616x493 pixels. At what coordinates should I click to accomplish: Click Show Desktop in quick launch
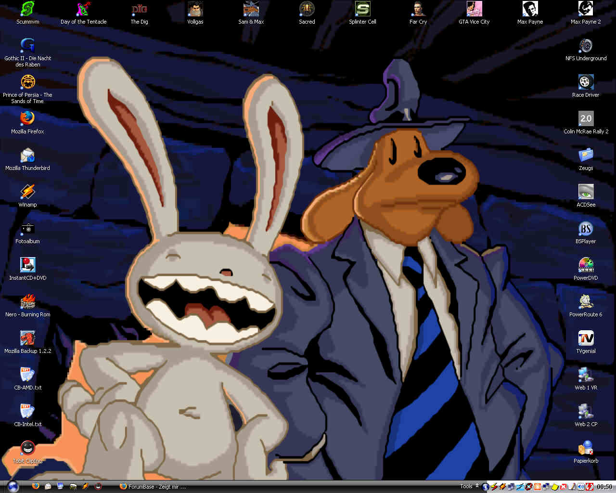60,486
